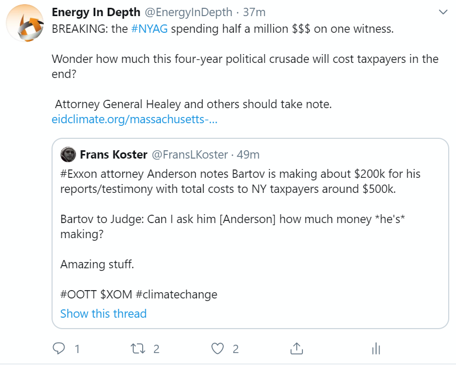Click the retweet count number 2
456x365 pixels.
click(156, 349)
